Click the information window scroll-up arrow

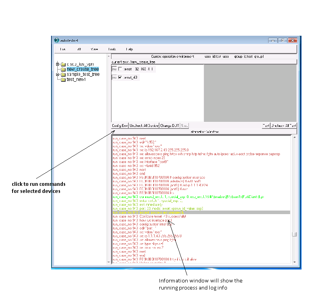(294, 137)
